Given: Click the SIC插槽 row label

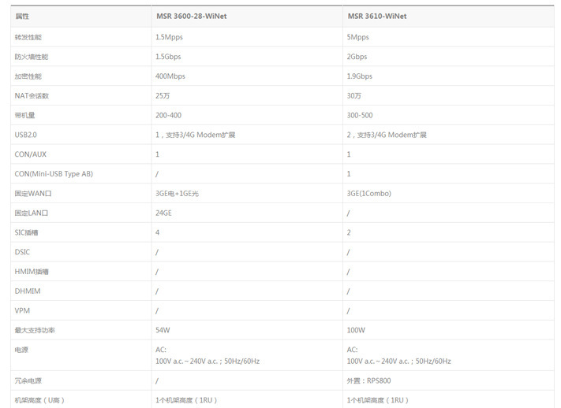Looking at the screenshot, I should click(x=26, y=232).
